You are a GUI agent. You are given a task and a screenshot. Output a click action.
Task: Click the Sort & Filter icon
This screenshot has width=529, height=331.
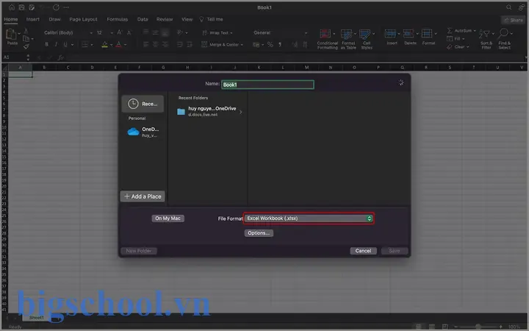point(485,34)
